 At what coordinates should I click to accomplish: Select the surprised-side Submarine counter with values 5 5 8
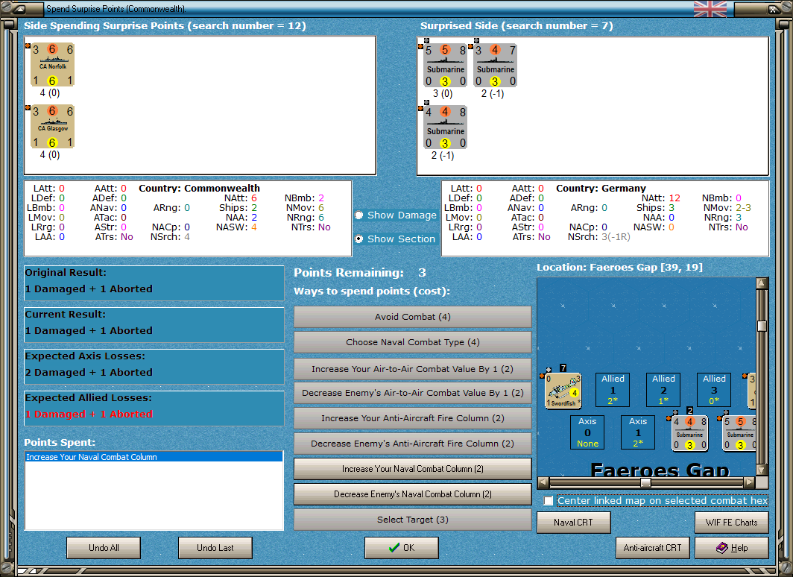[445, 66]
